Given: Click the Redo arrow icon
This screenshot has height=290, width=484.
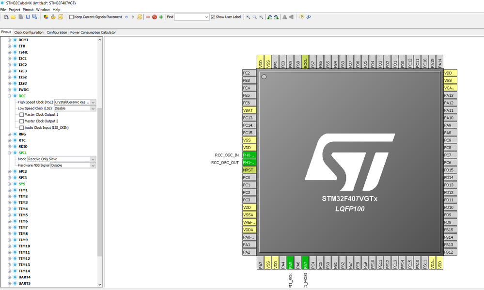Looking at the screenshot, I should tap(133, 17).
